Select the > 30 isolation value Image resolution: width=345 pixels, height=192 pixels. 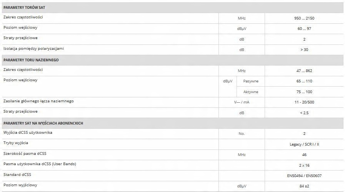(304, 50)
